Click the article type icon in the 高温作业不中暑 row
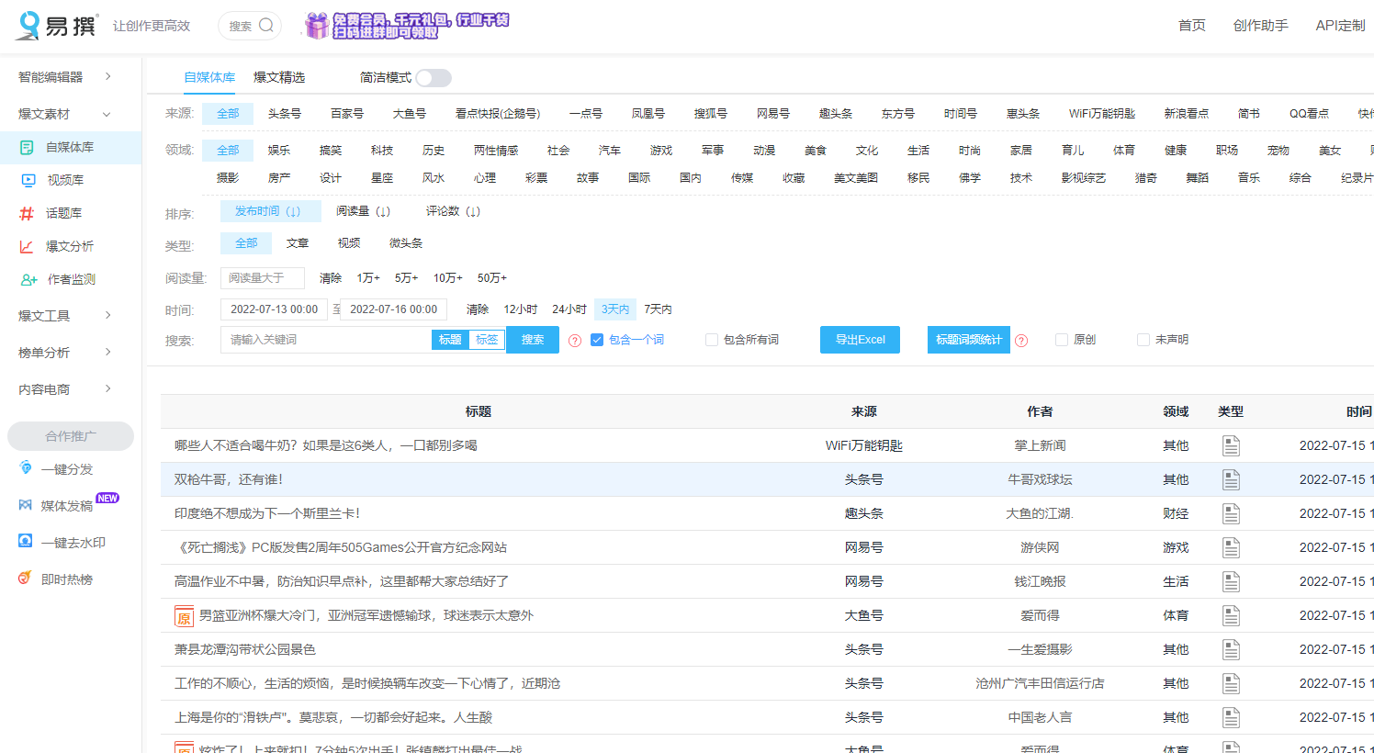Image resolution: width=1374 pixels, height=753 pixels. point(1231,581)
